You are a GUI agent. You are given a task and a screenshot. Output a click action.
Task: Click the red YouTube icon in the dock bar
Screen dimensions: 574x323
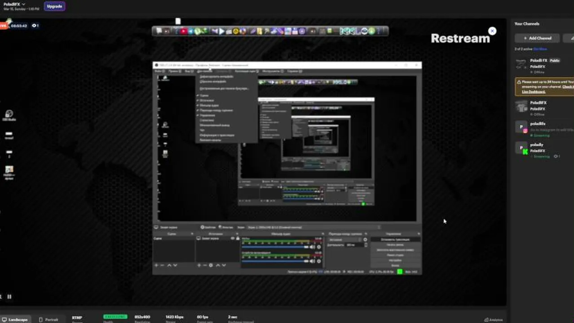[184, 31]
